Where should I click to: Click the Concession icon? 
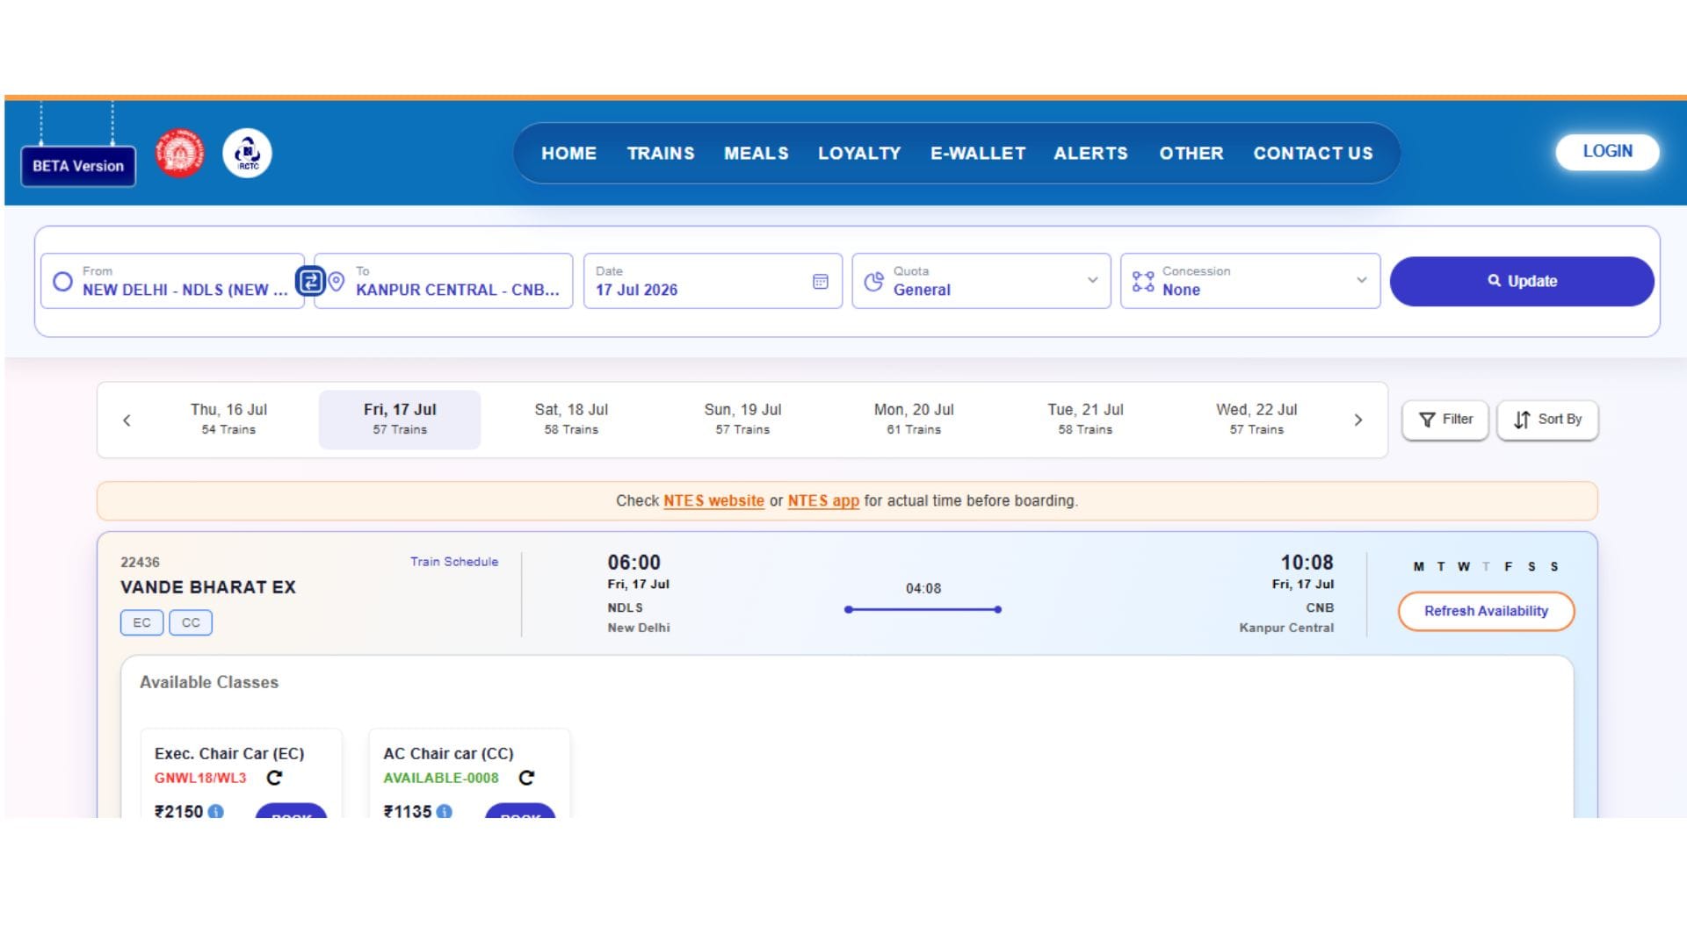tap(1143, 281)
